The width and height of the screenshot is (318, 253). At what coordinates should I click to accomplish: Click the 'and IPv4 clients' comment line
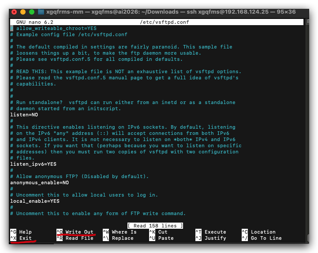(123, 139)
